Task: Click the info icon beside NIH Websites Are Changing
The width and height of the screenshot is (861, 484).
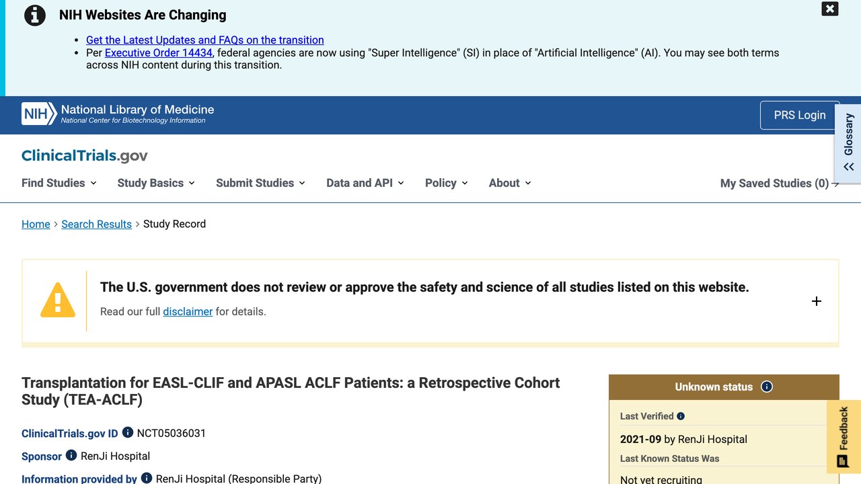Action: pos(35,15)
